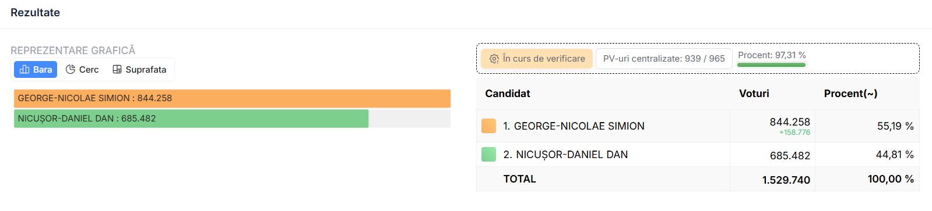Click the green Procent progress bar
The image size is (932, 211).
click(x=771, y=65)
